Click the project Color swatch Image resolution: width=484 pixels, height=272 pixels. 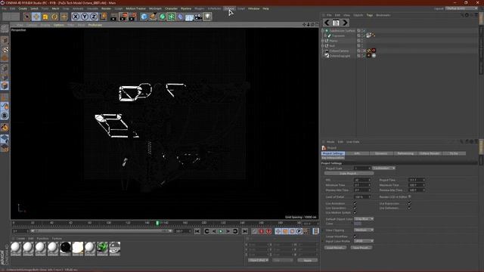(x=358, y=224)
